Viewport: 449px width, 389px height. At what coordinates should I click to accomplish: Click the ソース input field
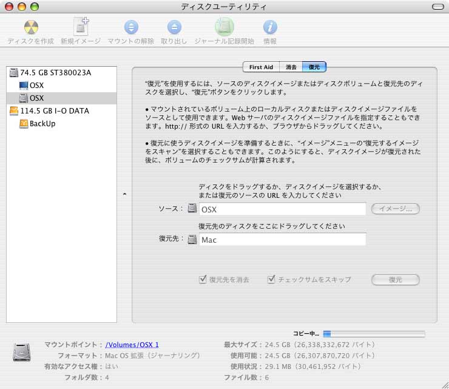click(x=282, y=209)
